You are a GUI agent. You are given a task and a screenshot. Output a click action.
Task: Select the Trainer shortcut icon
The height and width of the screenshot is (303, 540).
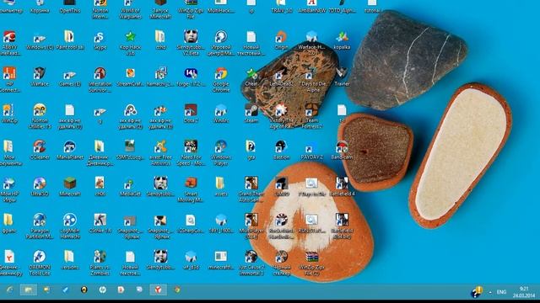click(342, 77)
